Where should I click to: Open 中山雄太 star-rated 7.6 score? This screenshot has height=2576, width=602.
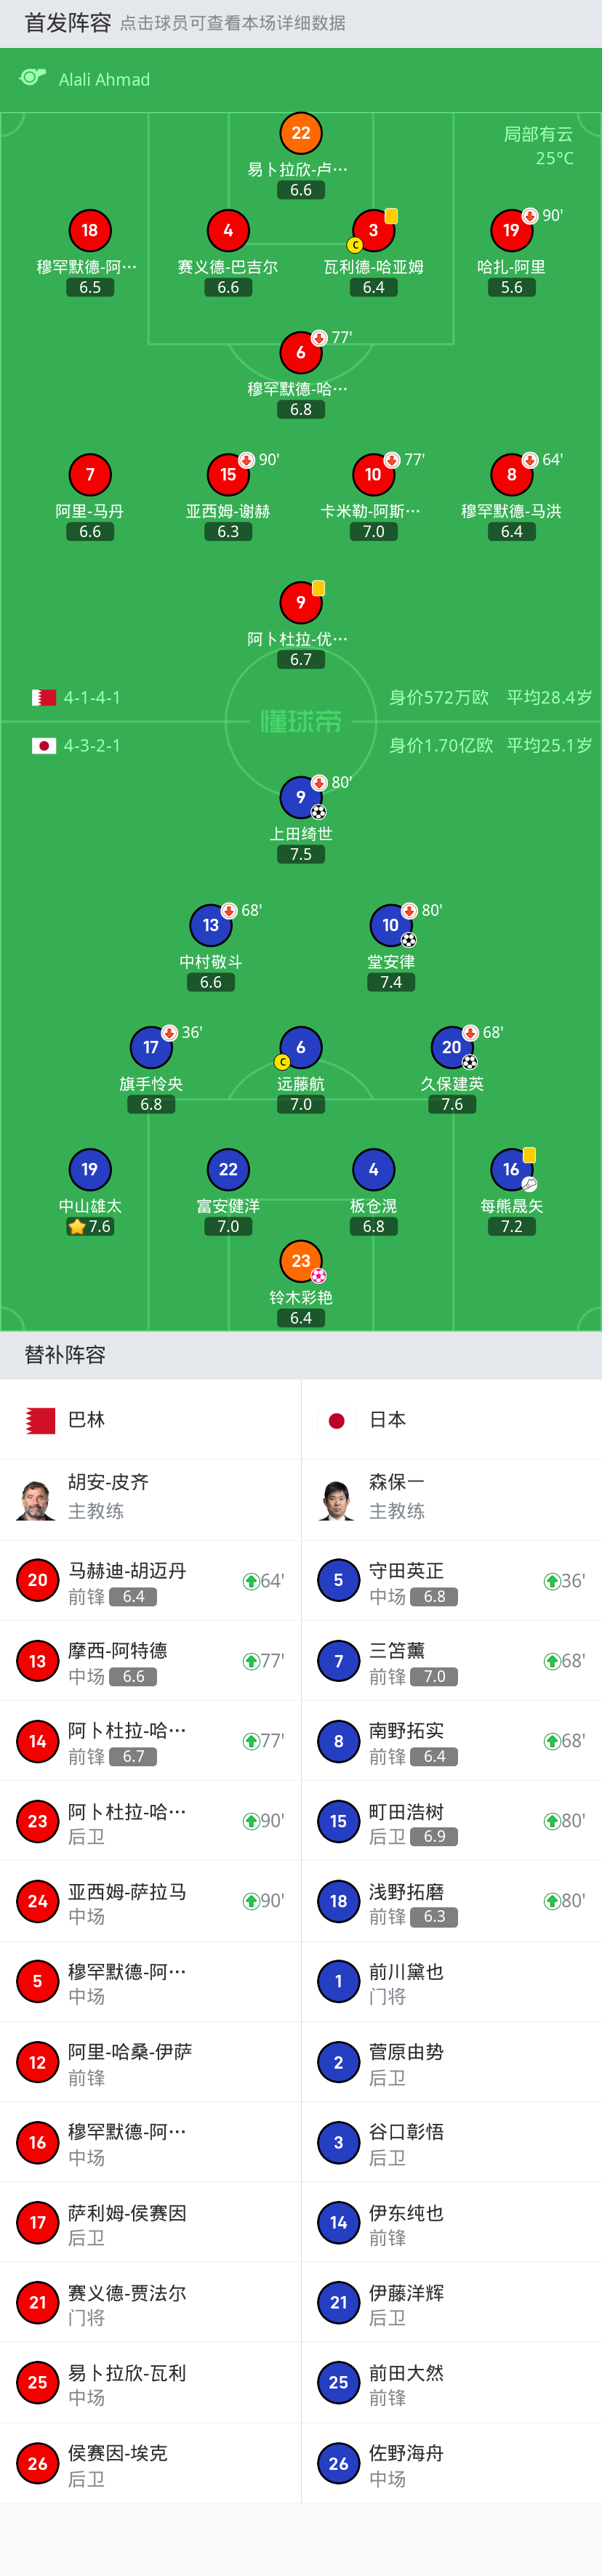coord(90,1226)
